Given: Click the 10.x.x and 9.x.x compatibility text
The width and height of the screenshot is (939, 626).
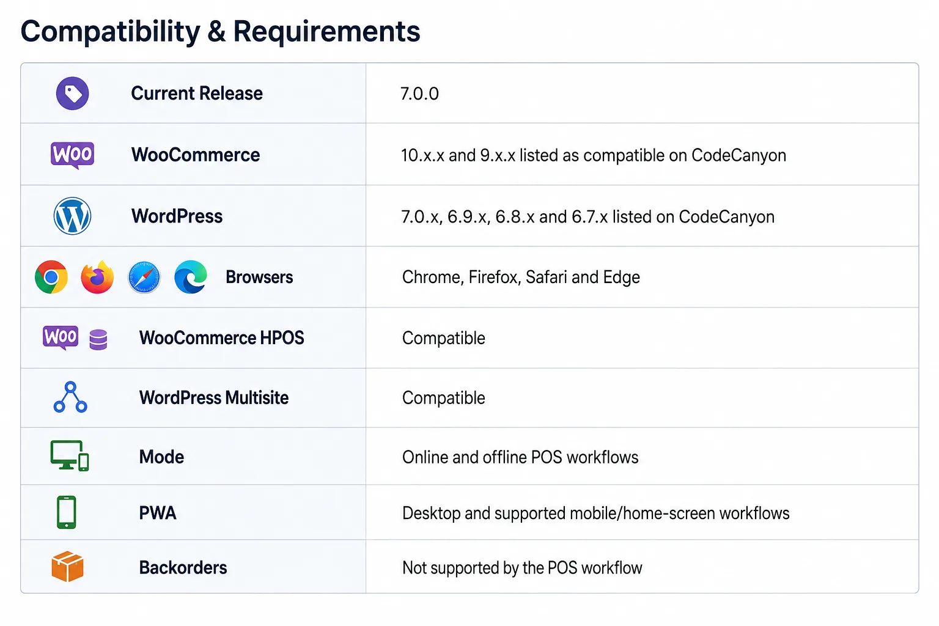Looking at the screenshot, I should (x=594, y=155).
